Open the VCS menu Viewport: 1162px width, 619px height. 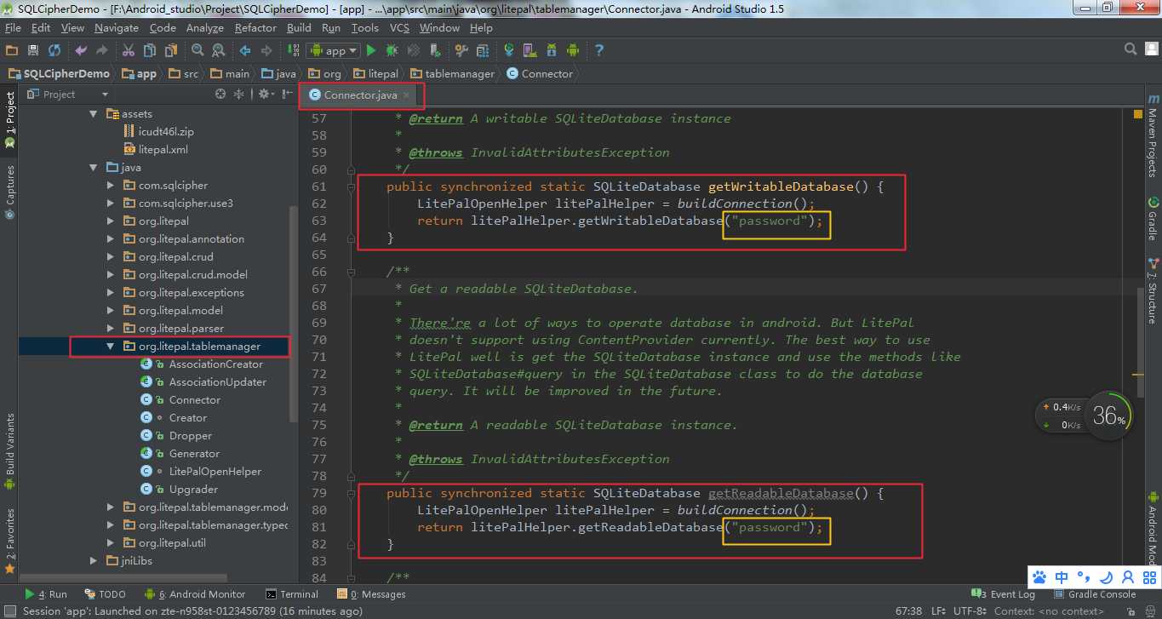click(399, 27)
